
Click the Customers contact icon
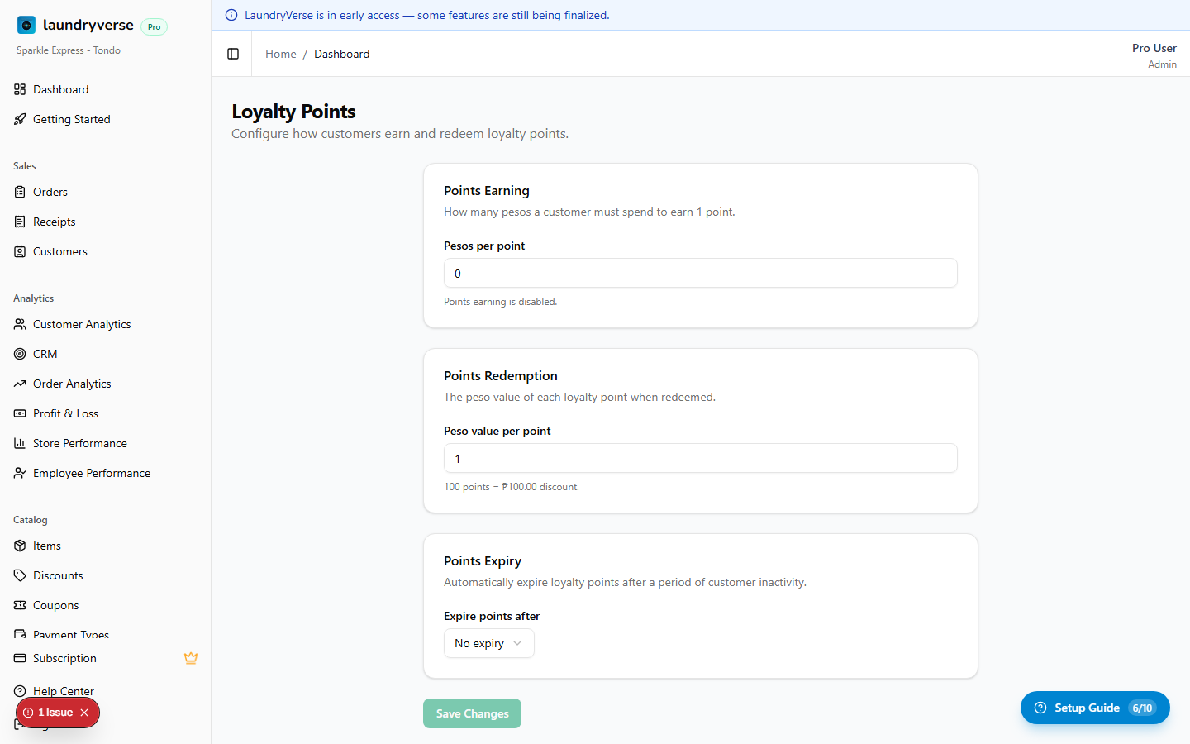[20, 251]
